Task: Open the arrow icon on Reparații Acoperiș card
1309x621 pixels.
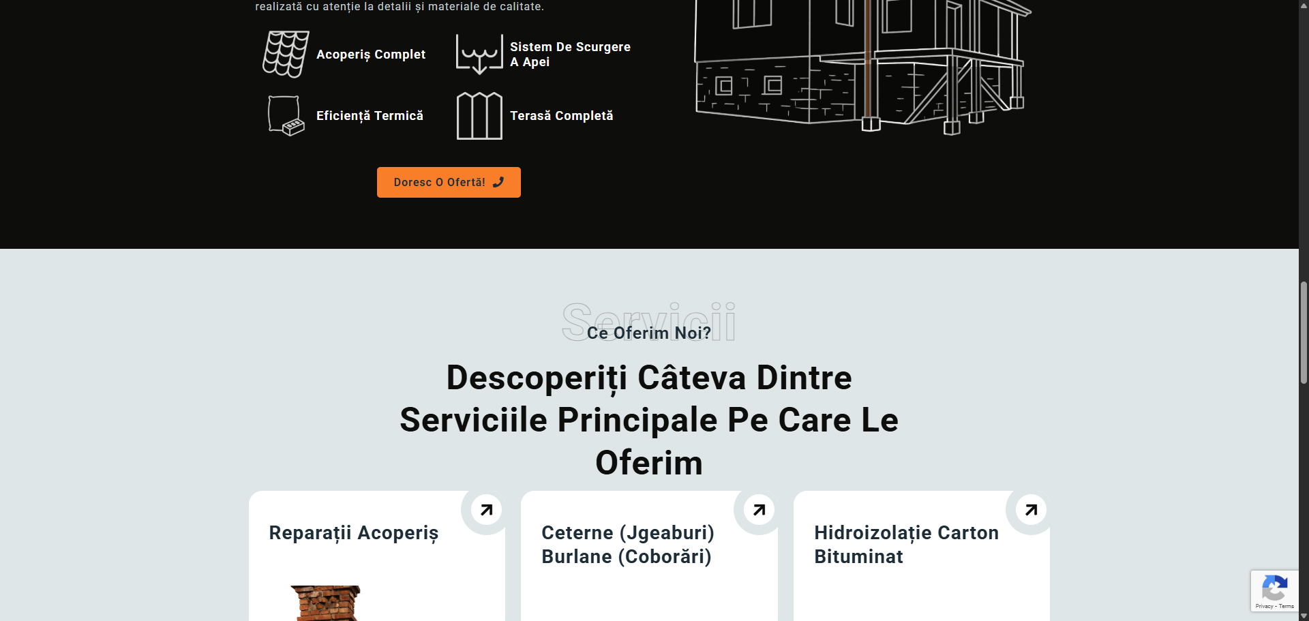Action: pyautogui.click(x=486, y=510)
